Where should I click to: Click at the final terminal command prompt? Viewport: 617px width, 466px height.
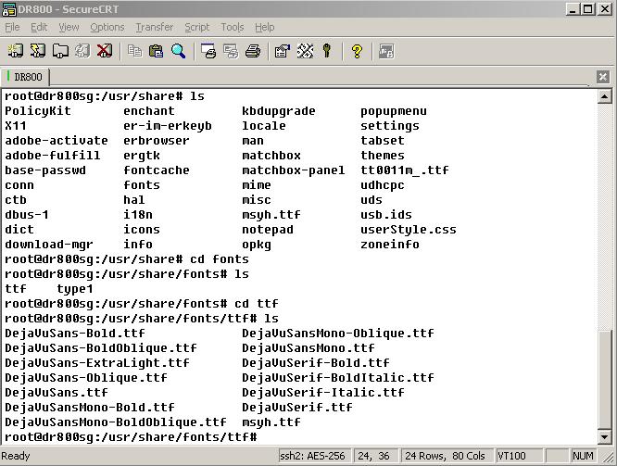tap(131, 437)
